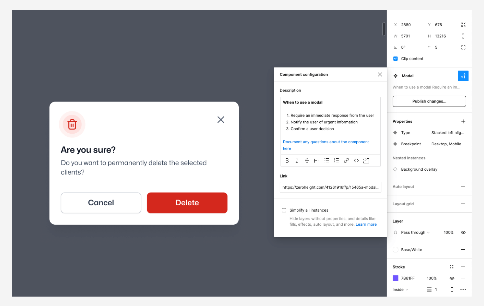Click the zeroheight Link input field
The width and height of the screenshot is (484, 306).
(331, 187)
